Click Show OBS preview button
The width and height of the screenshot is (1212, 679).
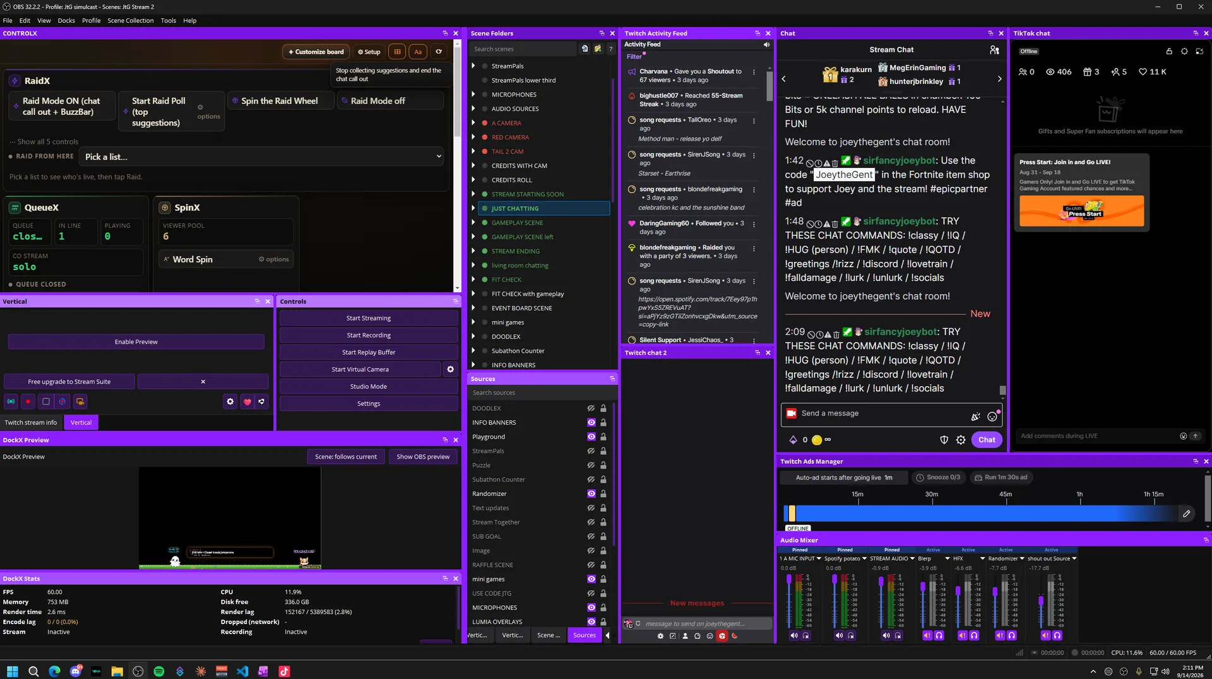(423, 457)
